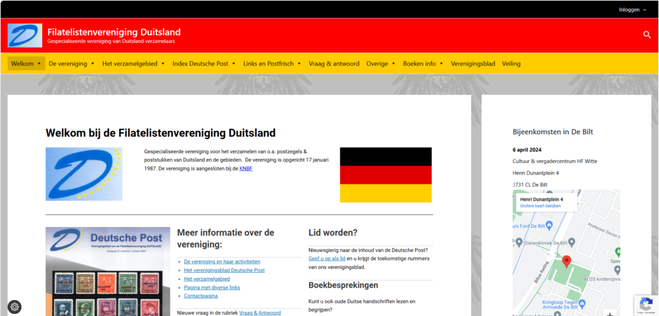659x316 pixels.
Task: Click the Bijeenkomsten in De Bilt heading
Action: (x=553, y=131)
